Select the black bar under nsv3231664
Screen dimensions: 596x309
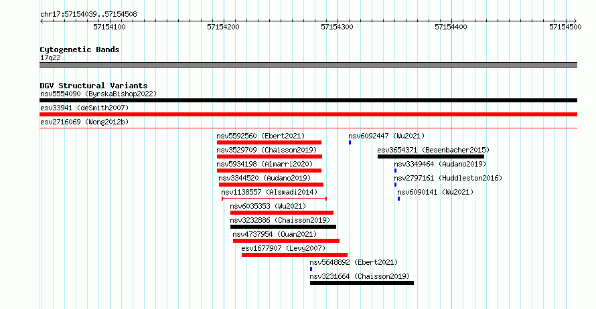click(x=362, y=283)
